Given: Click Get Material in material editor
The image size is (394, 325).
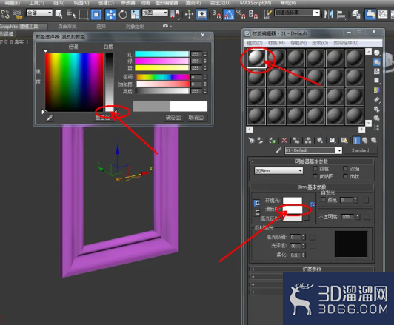Looking at the screenshot, I should (x=251, y=140).
